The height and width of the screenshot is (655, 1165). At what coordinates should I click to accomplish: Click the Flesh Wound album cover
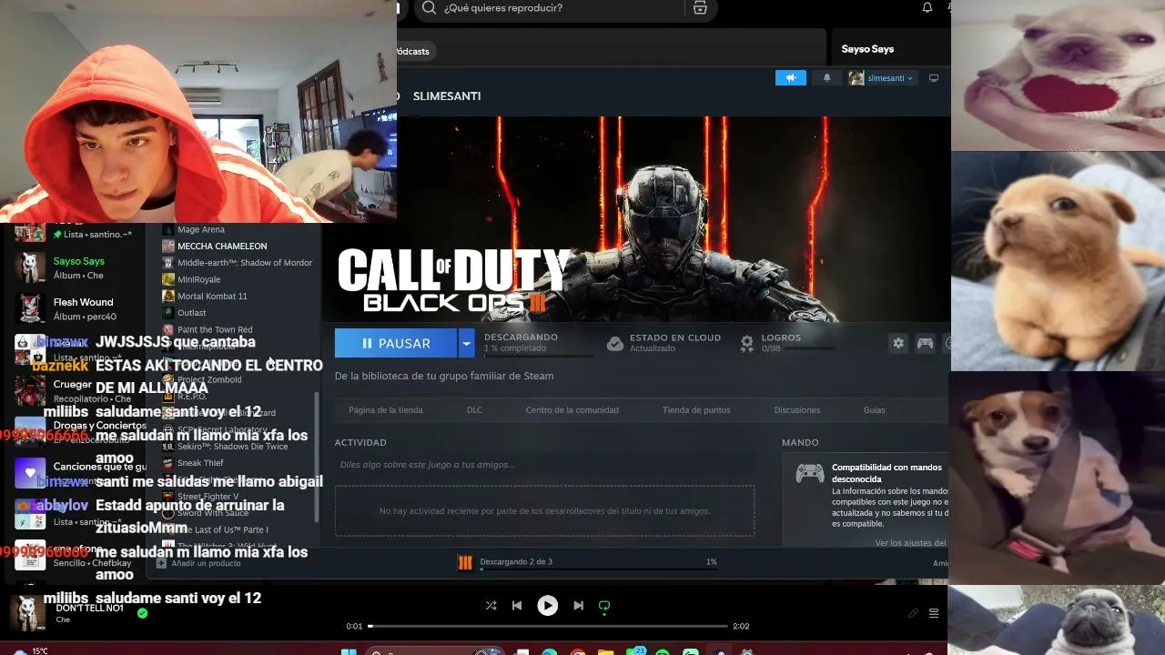click(30, 308)
